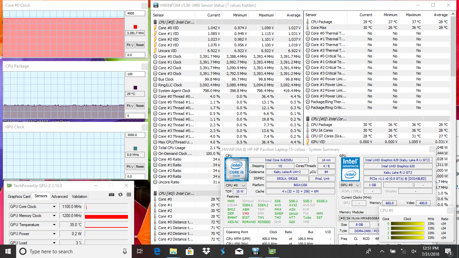
Task: Open the GPU Power sensor dropdown
Action: (54, 234)
